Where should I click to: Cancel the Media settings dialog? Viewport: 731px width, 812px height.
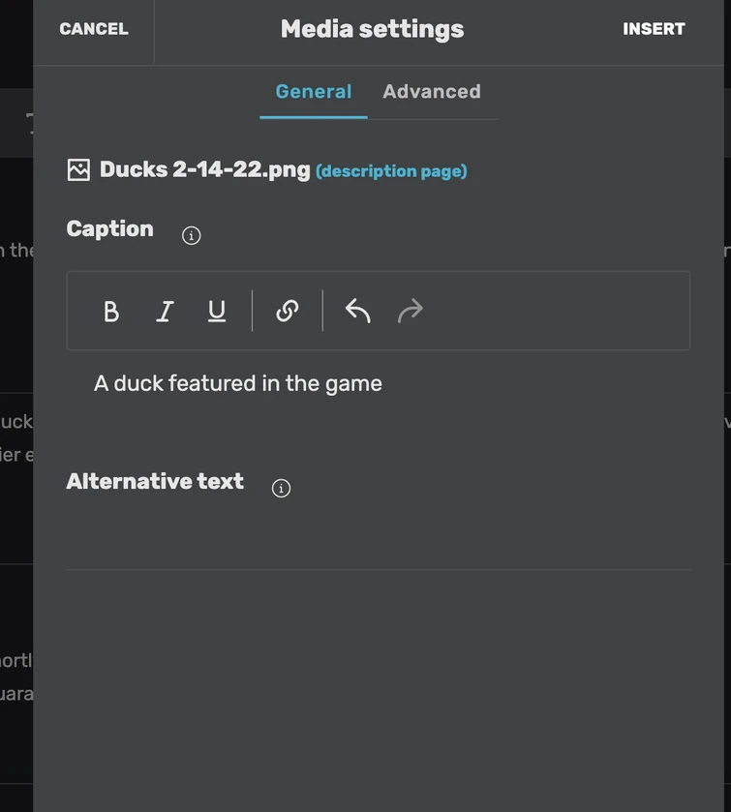[x=94, y=29]
